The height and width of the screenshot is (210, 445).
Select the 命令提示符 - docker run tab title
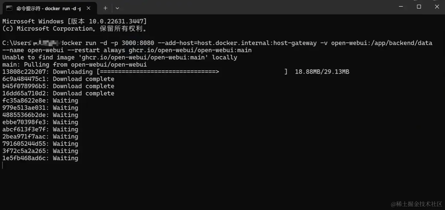point(49,8)
